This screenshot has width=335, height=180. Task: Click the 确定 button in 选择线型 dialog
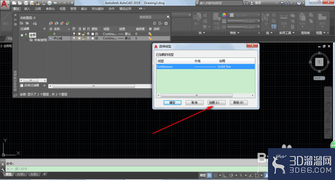tap(173, 103)
